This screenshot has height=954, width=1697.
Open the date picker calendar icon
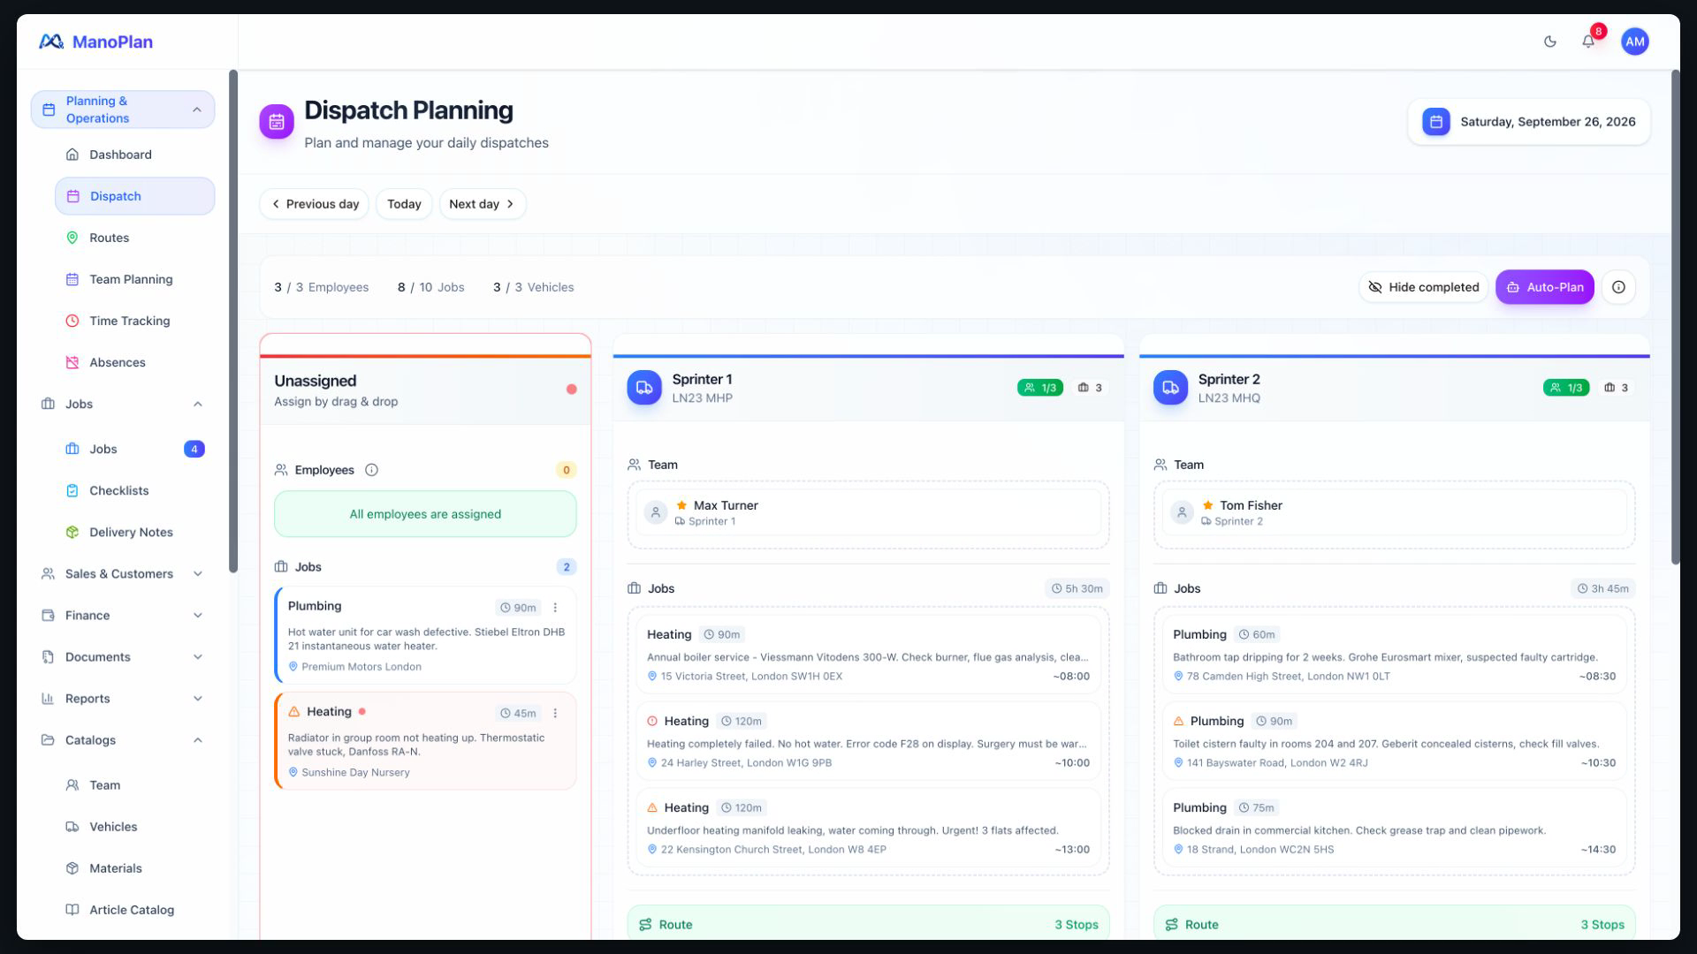click(1435, 122)
